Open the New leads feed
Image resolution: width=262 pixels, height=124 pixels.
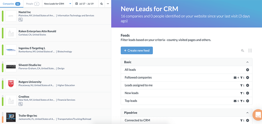click(187, 93)
